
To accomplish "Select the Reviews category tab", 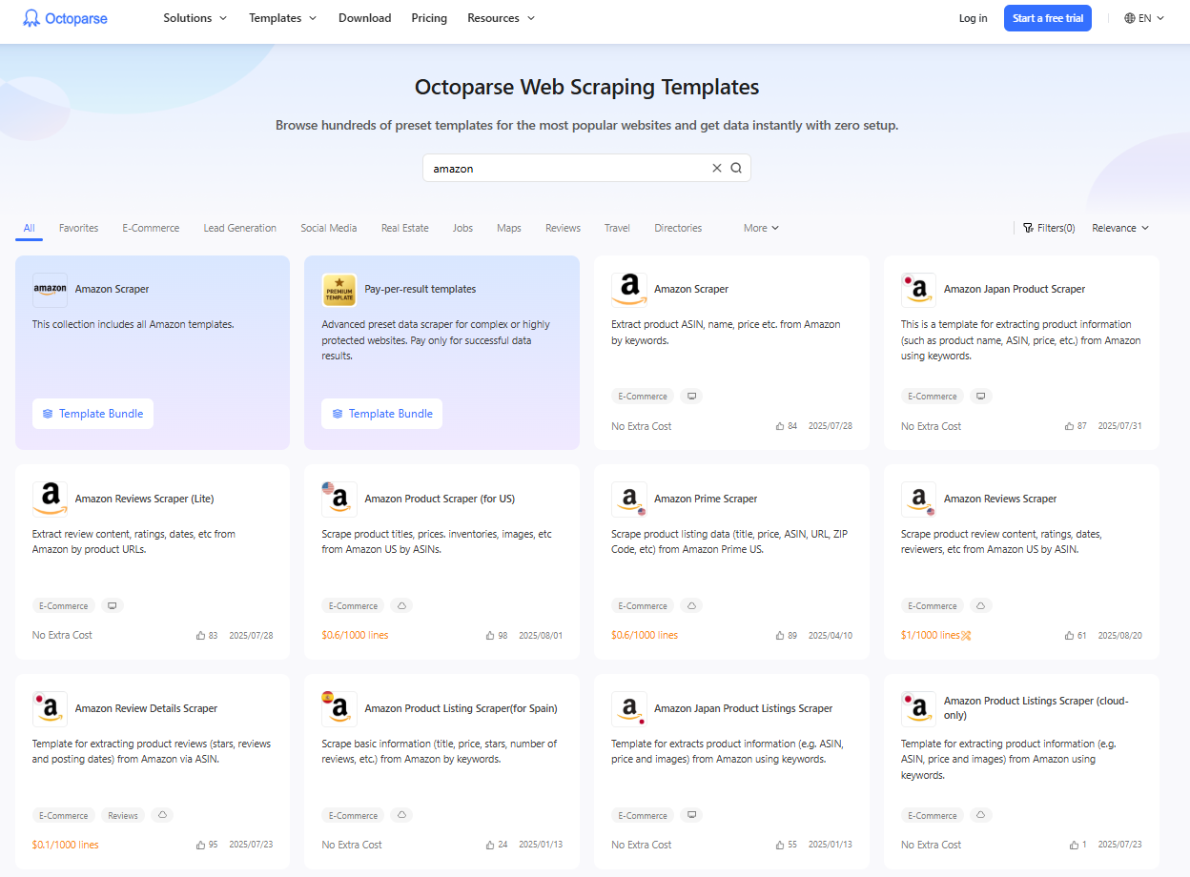I will [563, 228].
